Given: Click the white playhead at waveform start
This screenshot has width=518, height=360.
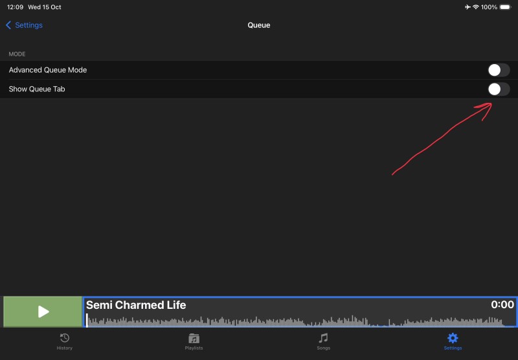Looking at the screenshot, I should point(87,320).
